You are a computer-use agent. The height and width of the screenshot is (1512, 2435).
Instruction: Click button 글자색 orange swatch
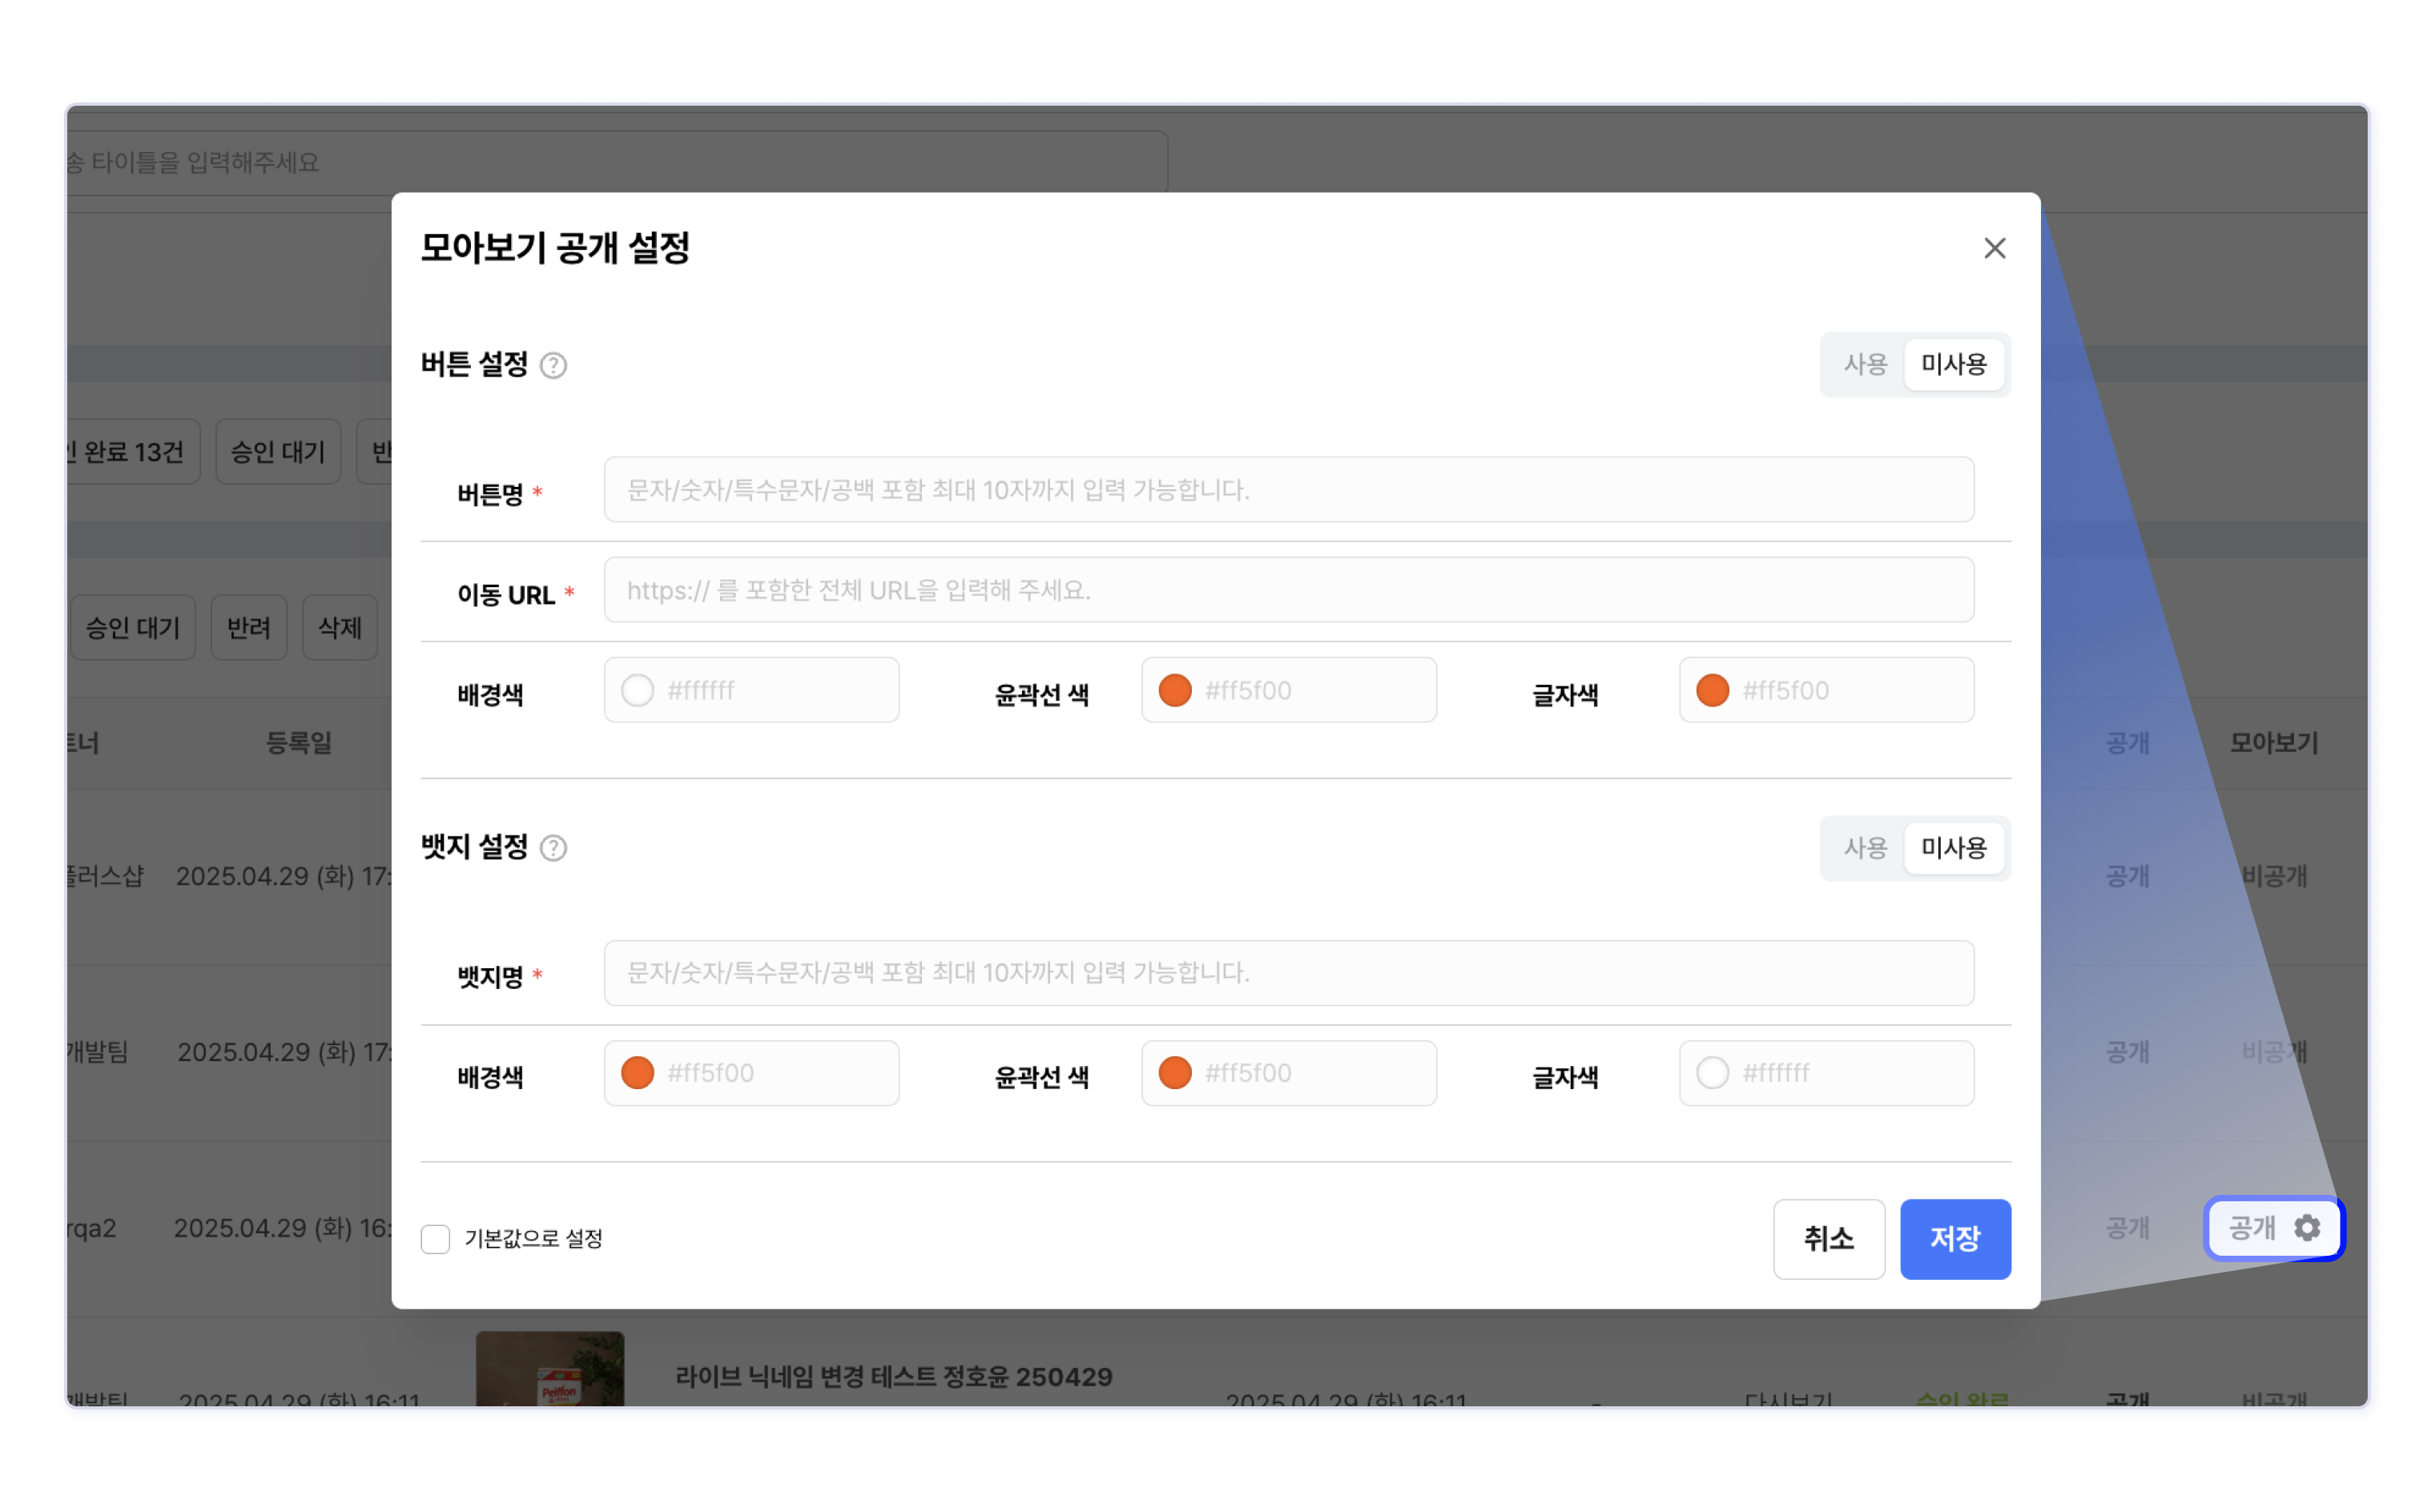1712,691
